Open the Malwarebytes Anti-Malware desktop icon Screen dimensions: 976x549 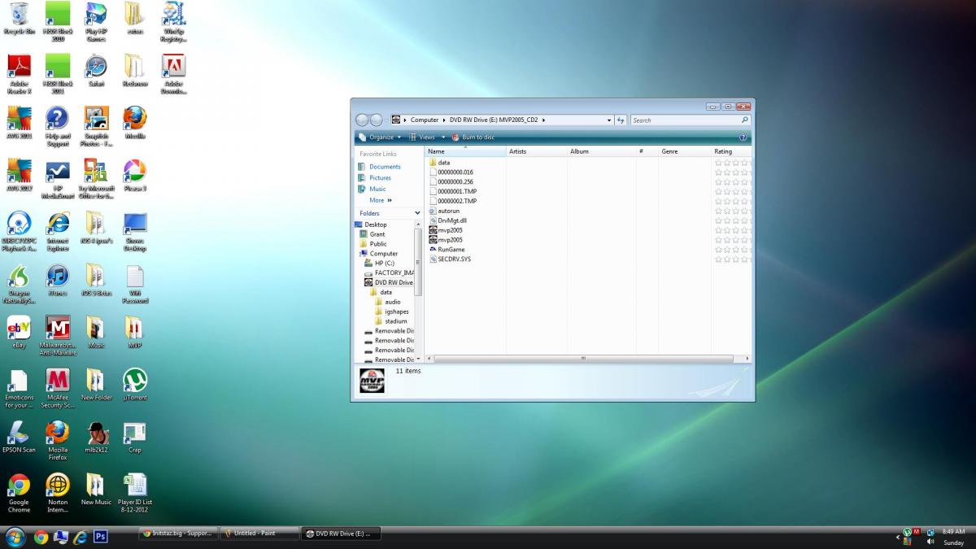58,331
